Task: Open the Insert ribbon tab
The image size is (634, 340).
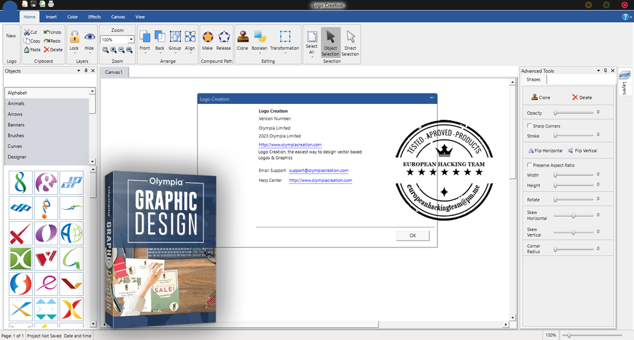Action: (x=51, y=17)
